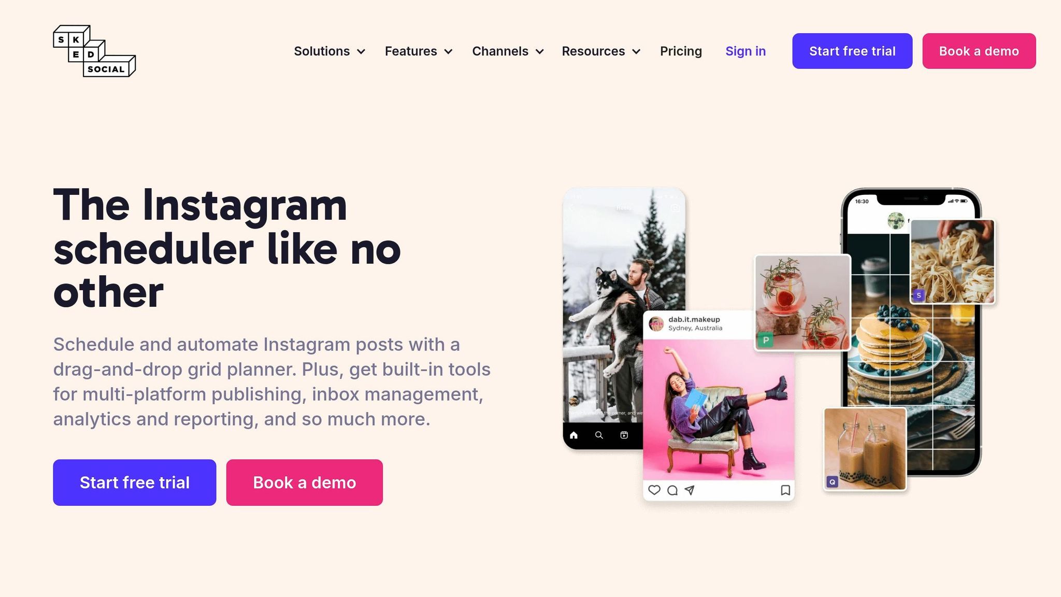Click the comment bubble icon on the post
Image resolution: width=1061 pixels, height=597 pixels.
click(672, 490)
